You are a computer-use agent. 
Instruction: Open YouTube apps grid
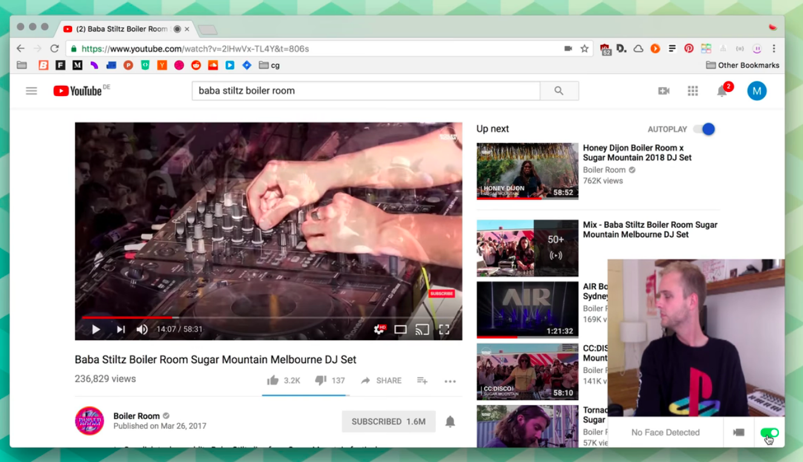point(693,91)
